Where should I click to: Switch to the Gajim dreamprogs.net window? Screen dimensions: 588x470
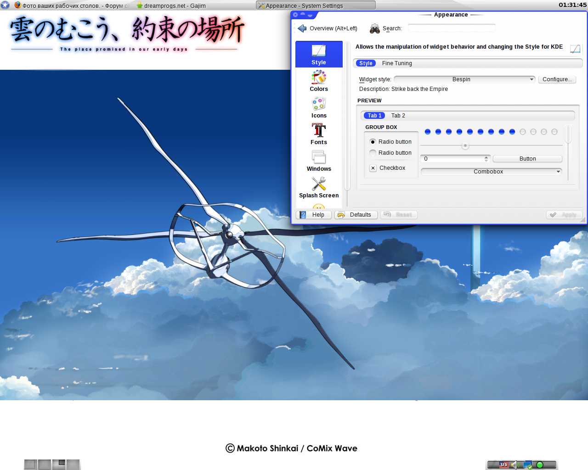coord(171,6)
